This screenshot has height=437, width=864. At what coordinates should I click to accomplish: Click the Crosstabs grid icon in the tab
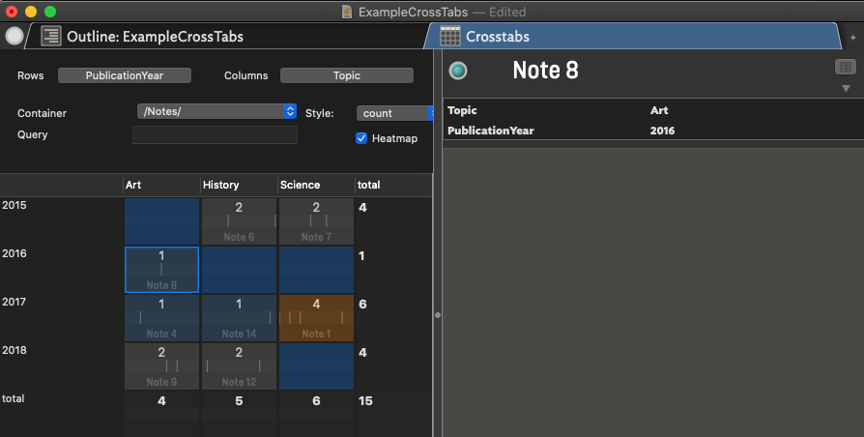[x=449, y=37]
